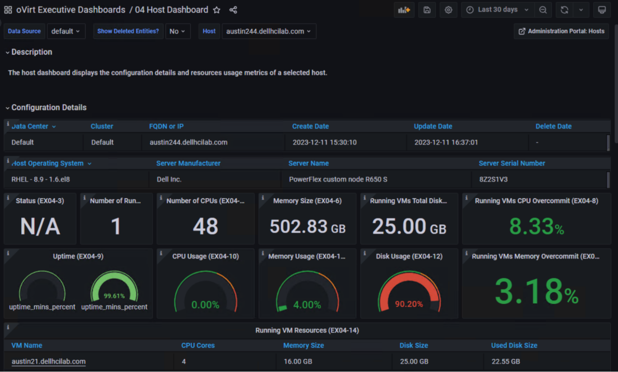The width and height of the screenshot is (618, 372).
Task: Show info for CPU Overcommit (EX04-8) panel
Action: pos(466,198)
